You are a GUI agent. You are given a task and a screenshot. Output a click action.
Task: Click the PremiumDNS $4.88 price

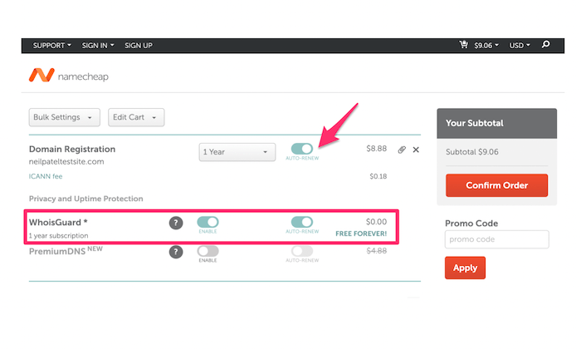[377, 251]
